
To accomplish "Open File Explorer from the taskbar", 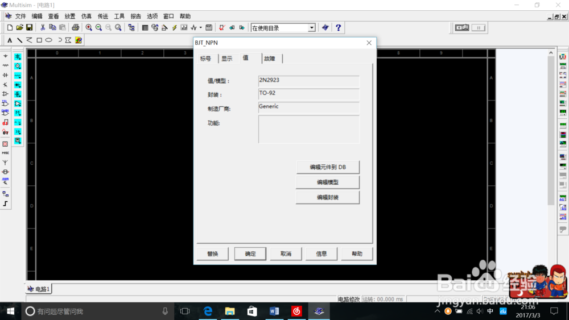I will pyautogui.click(x=230, y=311).
